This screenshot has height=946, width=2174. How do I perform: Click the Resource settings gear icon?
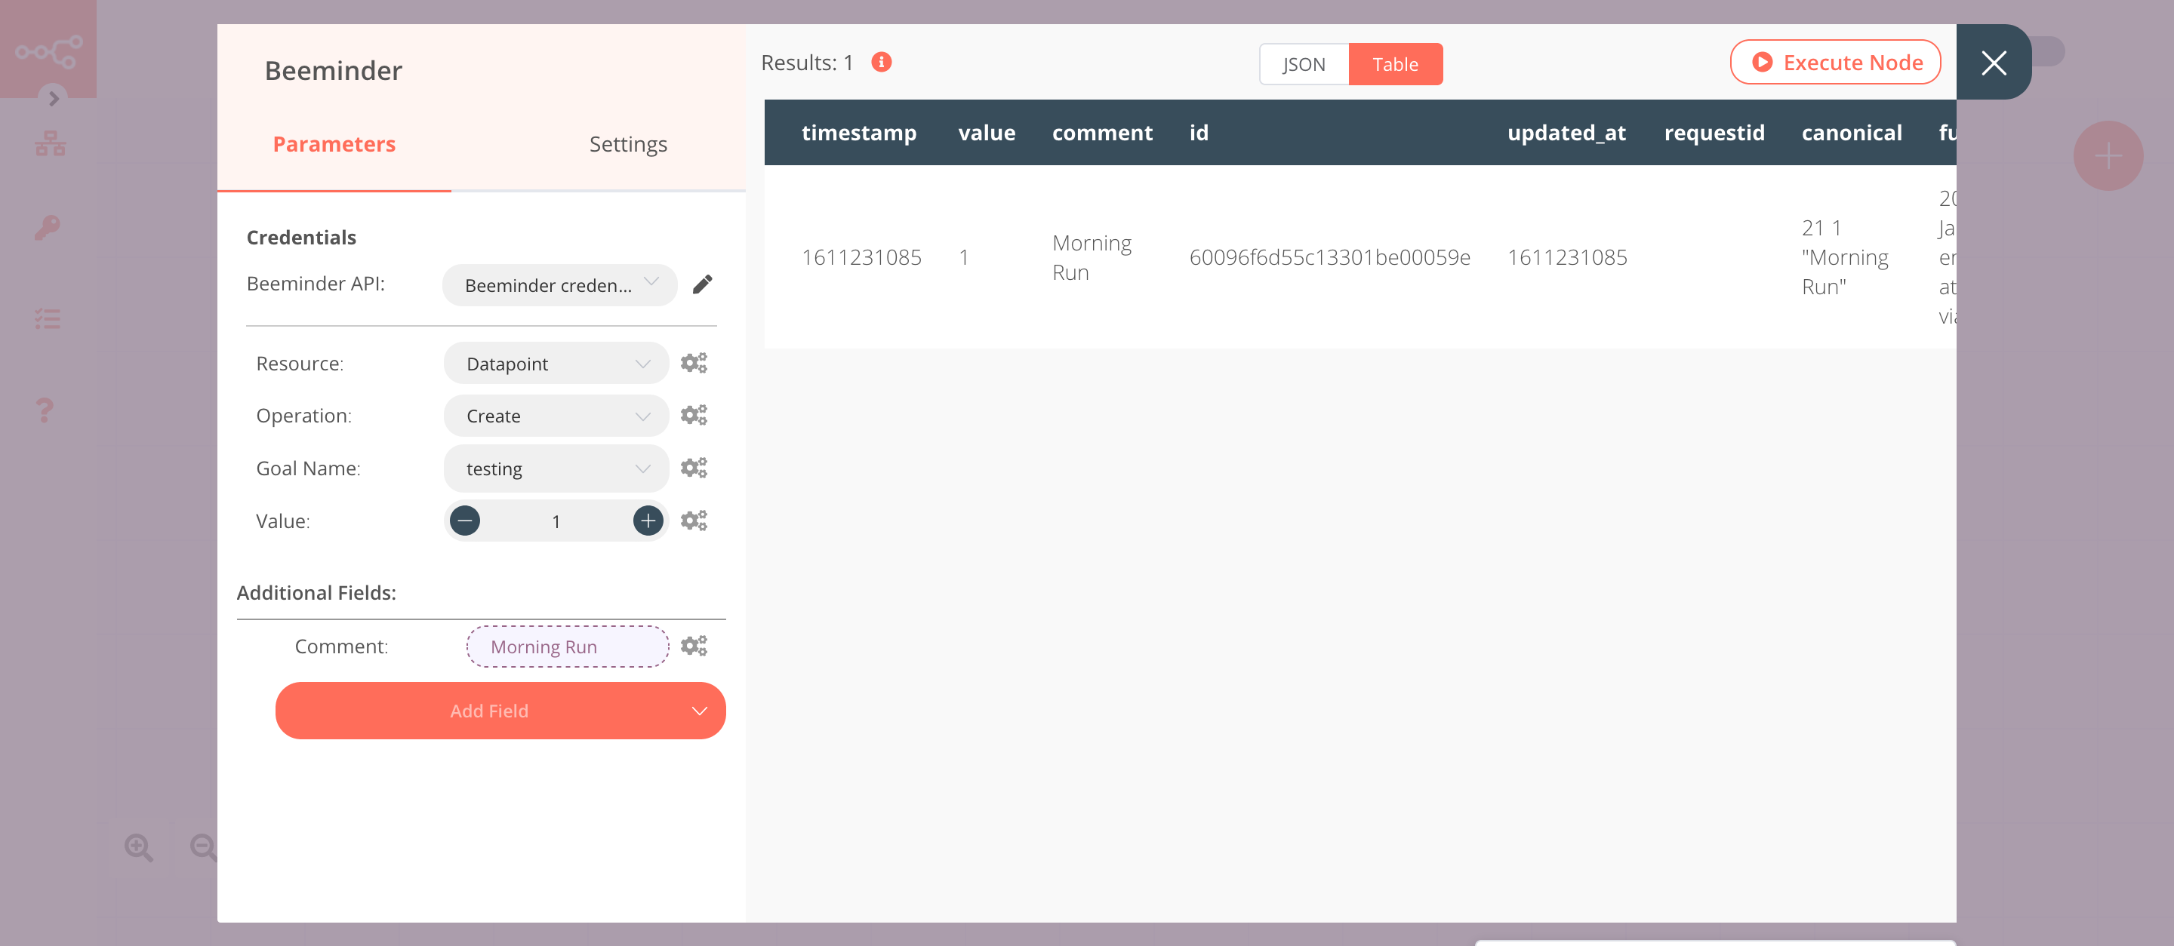693,363
